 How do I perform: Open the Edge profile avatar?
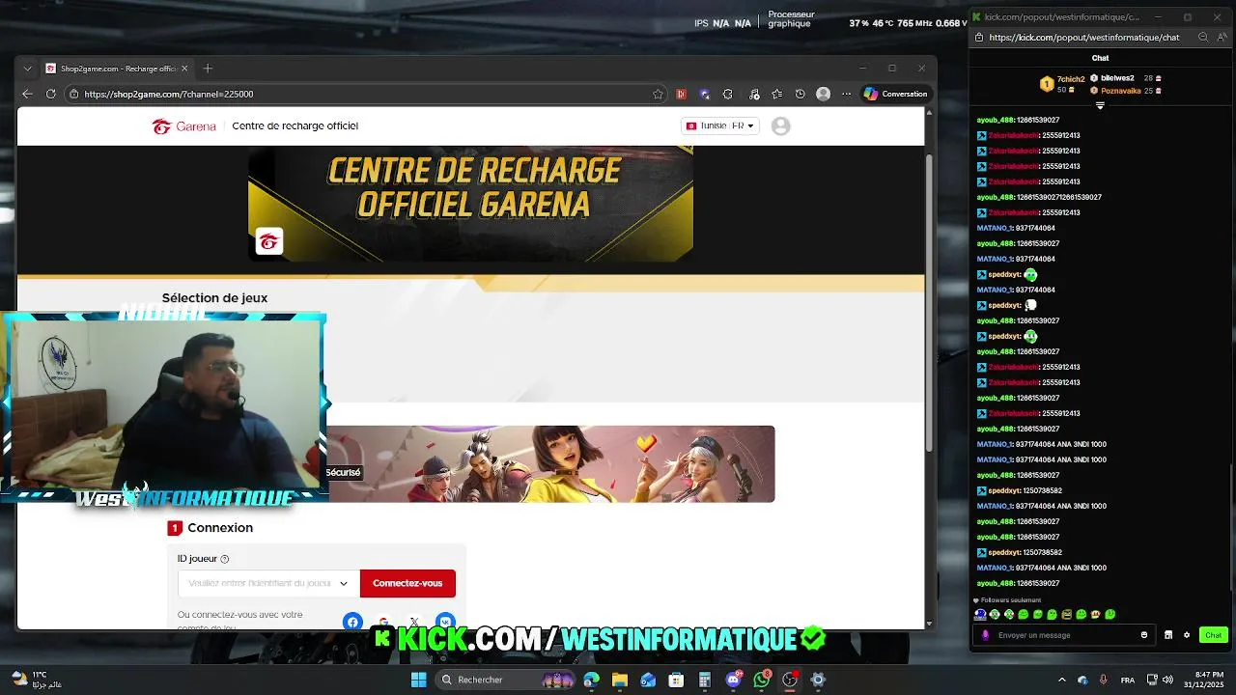[823, 94]
